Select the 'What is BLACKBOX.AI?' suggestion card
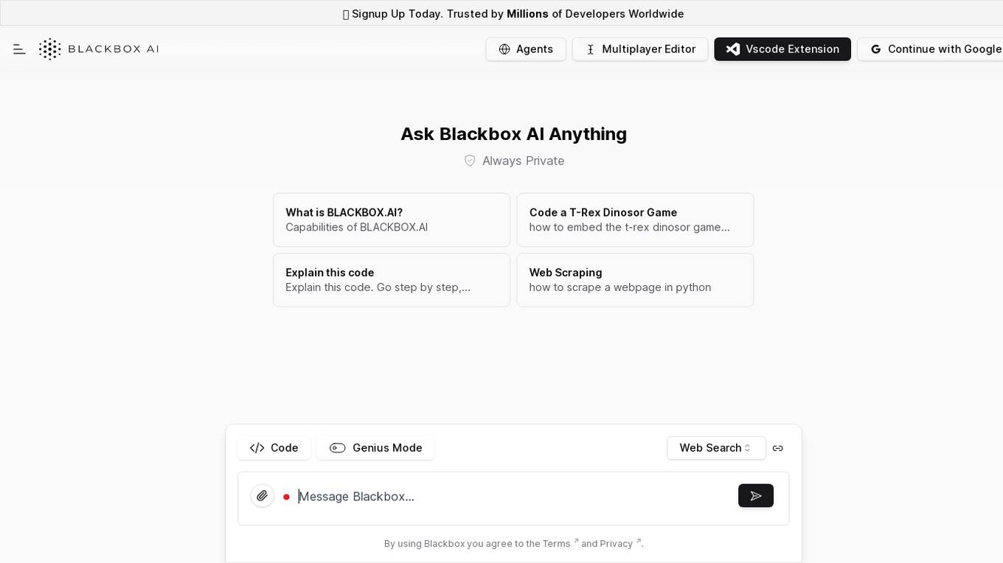 pos(392,220)
